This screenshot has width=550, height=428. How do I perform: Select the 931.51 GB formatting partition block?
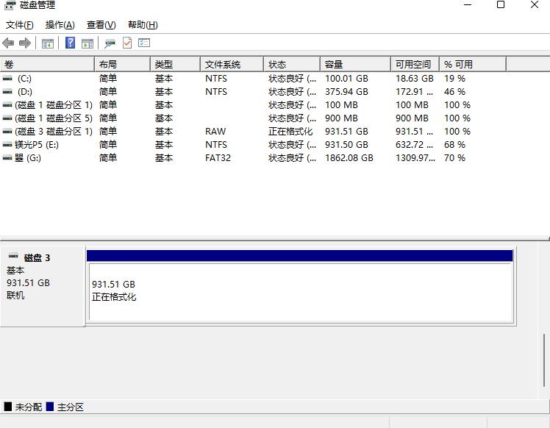click(x=300, y=286)
